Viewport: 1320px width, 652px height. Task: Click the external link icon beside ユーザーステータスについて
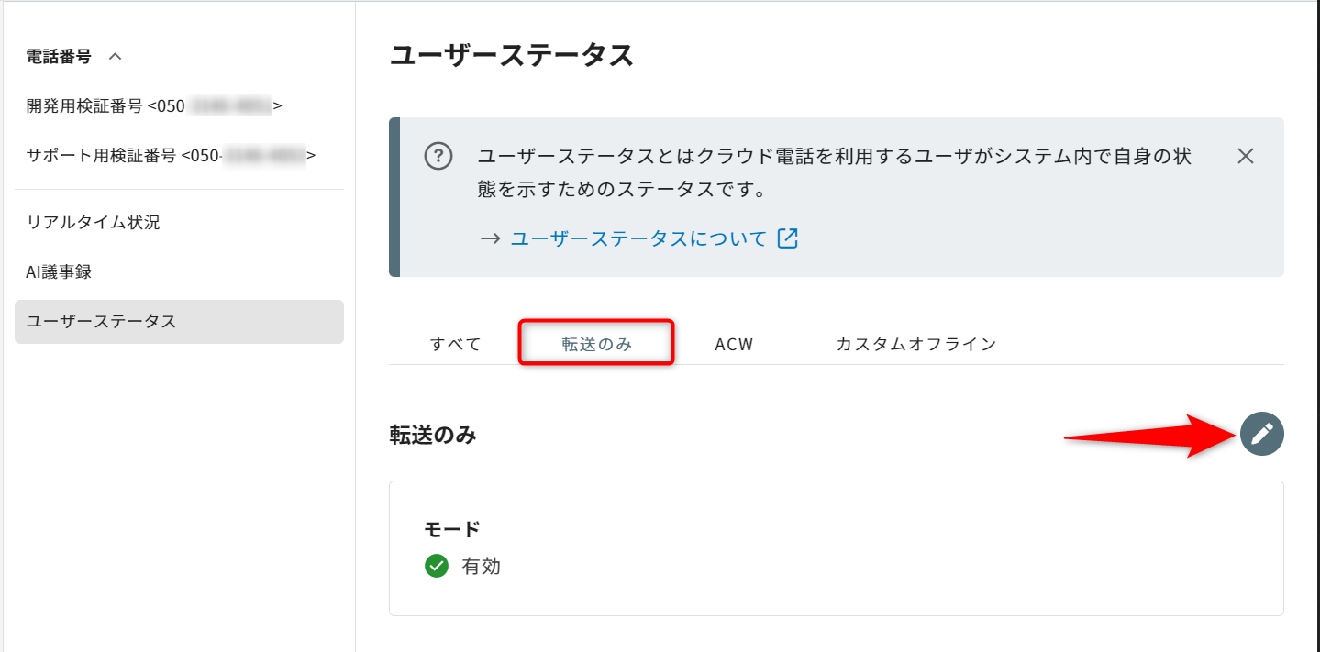pyautogui.click(x=788, y=238)
